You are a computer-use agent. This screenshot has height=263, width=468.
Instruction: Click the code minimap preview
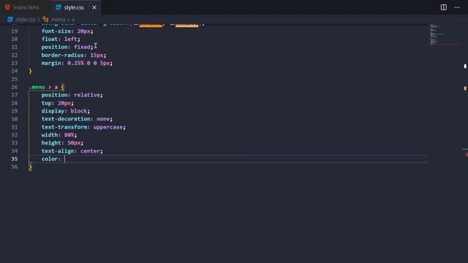[445, 34]
